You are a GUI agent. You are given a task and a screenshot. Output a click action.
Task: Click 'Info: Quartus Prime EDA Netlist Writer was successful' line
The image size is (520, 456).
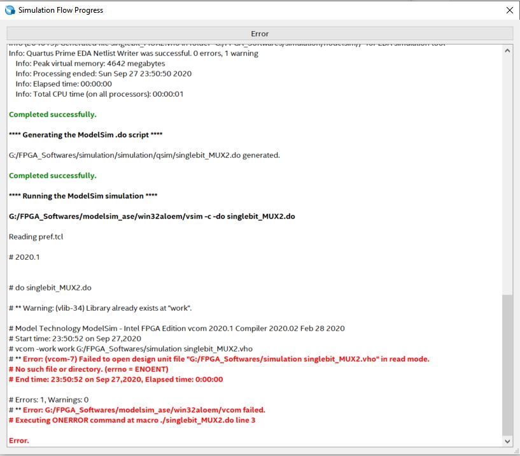click(x=133, y=53)
